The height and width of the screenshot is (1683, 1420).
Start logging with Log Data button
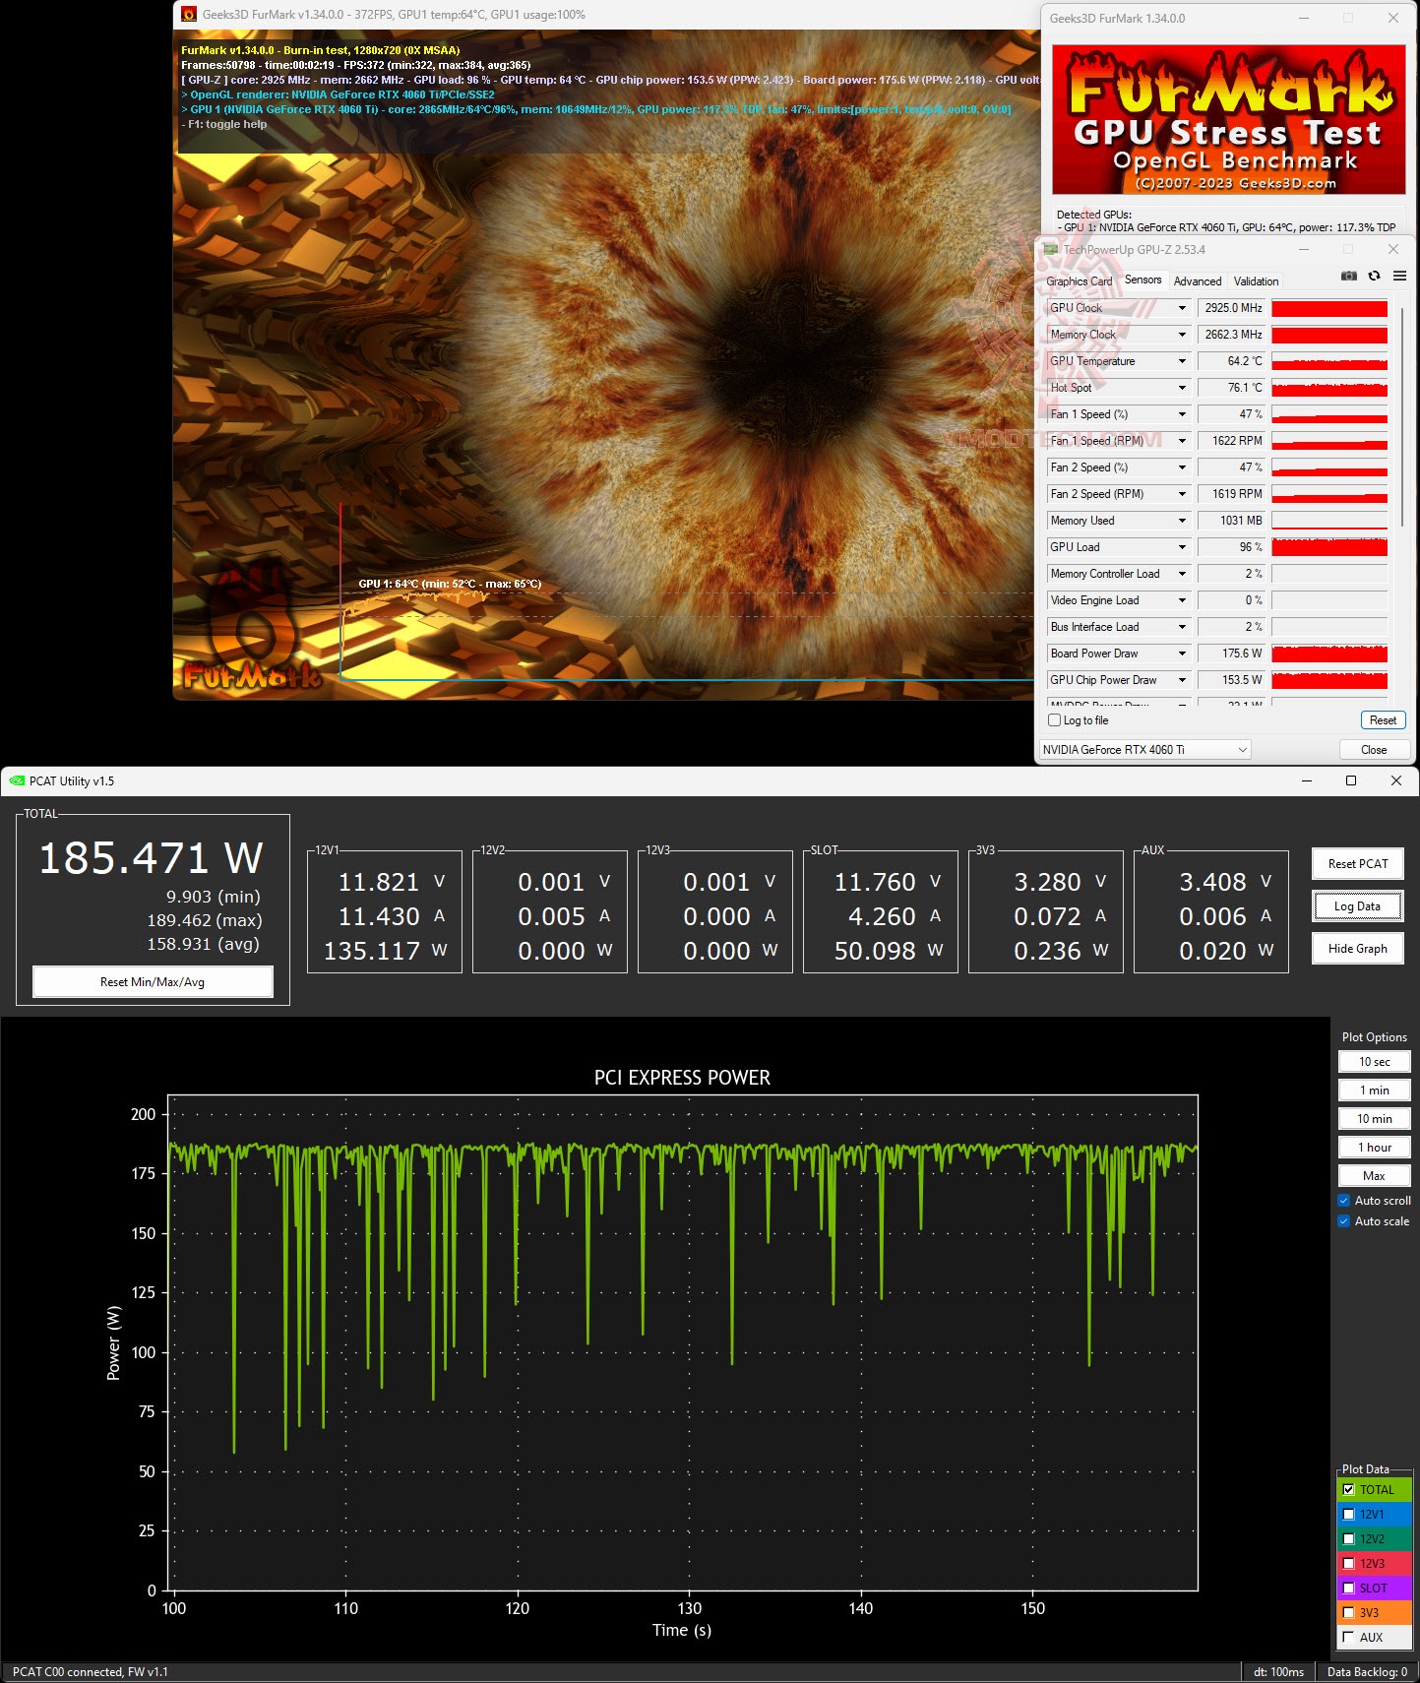(x=1358, y=906)
